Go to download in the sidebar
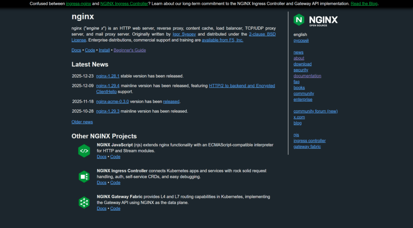The height and width of the screenshot is (228, 413). (302, 64)
